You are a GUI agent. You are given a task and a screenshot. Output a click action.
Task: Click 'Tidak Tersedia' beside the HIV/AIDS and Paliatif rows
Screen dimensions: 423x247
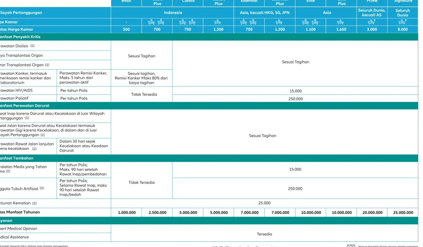tap(144, 94)
